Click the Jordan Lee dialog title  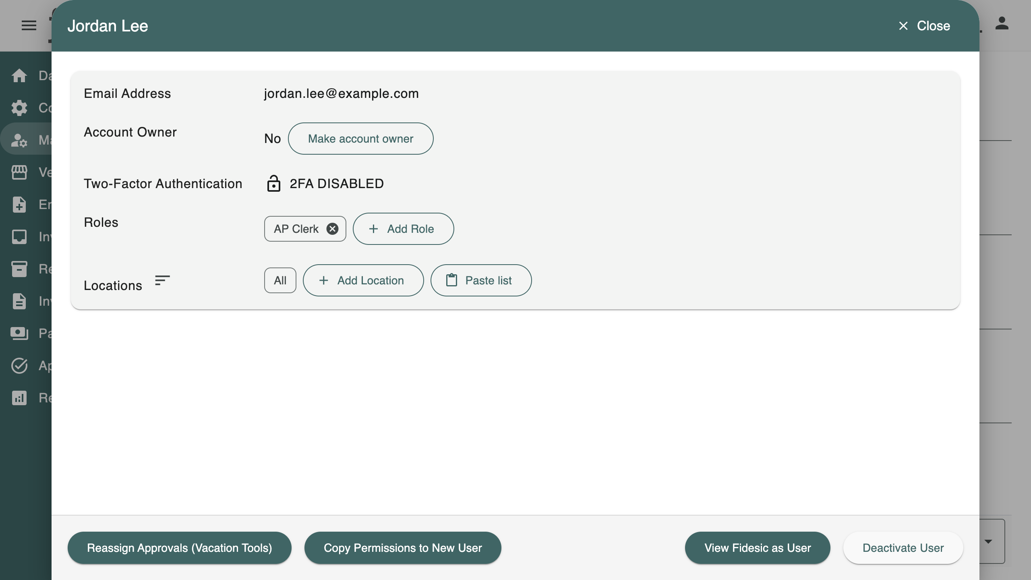(x=108, y=26)
